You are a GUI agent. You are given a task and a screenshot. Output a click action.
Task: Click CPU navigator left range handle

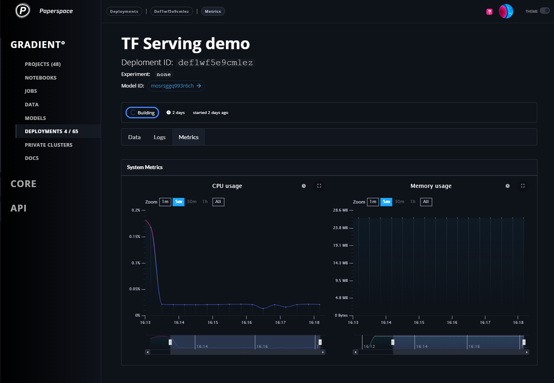[170, 342]
